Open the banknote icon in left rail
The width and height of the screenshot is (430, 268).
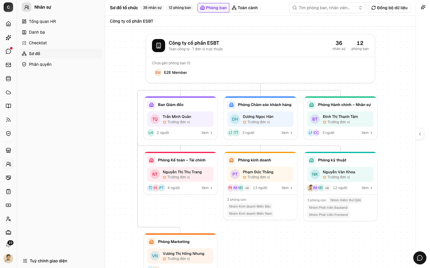[8, 205]
